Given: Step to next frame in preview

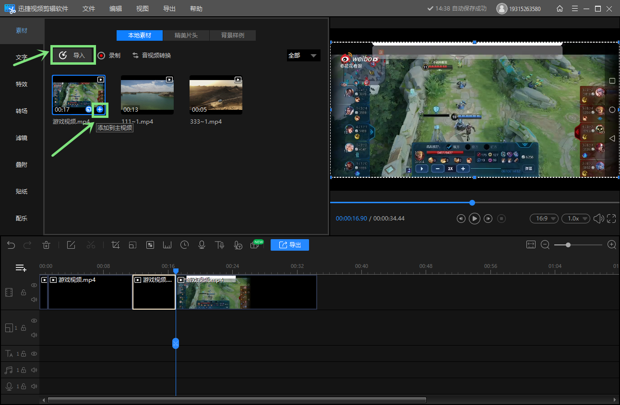Looking at the screenshot, I should pyautogui.click(x=488, y=219).
